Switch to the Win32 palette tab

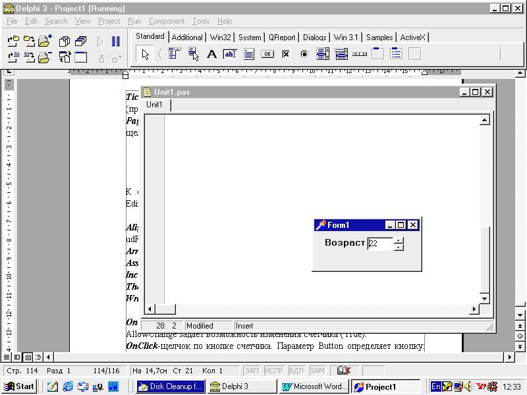coord(220,38)
